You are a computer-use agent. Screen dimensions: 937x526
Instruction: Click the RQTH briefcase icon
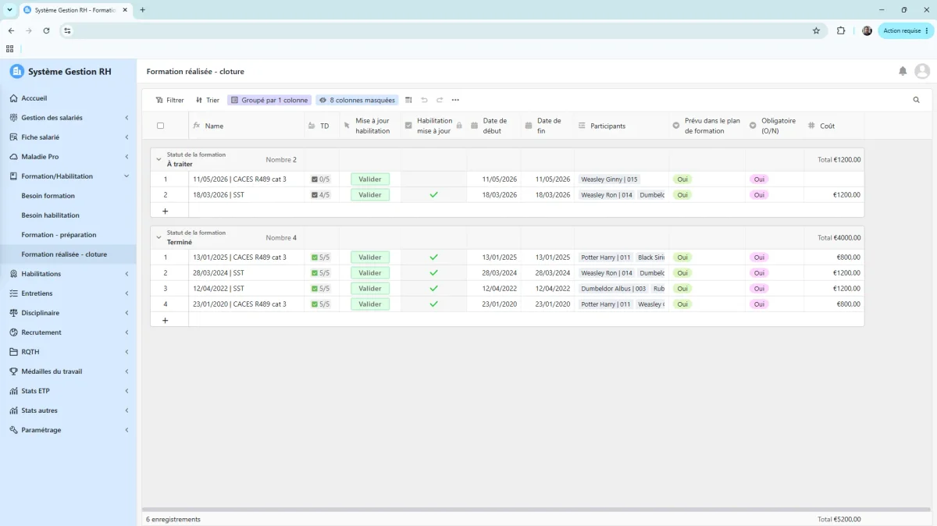pyautogui.click(x=13, y=352)
